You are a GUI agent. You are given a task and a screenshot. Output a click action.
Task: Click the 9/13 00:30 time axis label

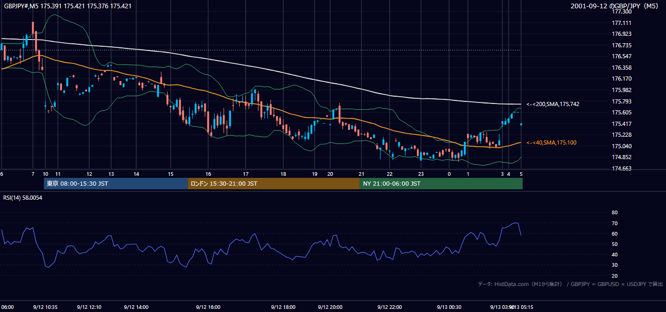pyautogui.click(x=449, y=307)
